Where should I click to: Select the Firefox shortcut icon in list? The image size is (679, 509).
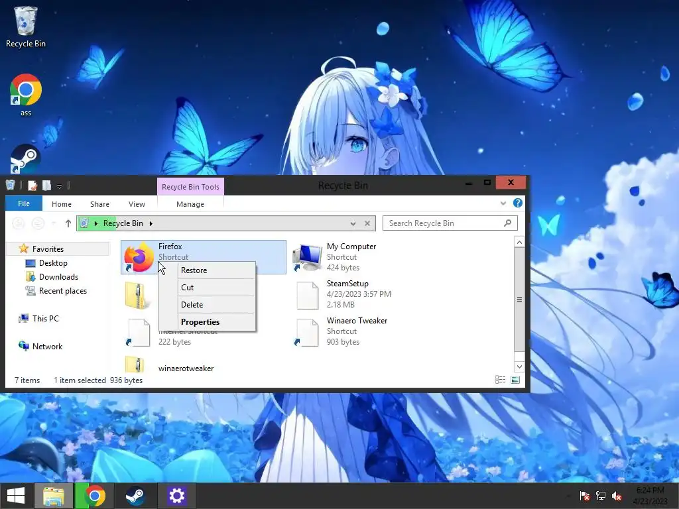tap(139, 257)
